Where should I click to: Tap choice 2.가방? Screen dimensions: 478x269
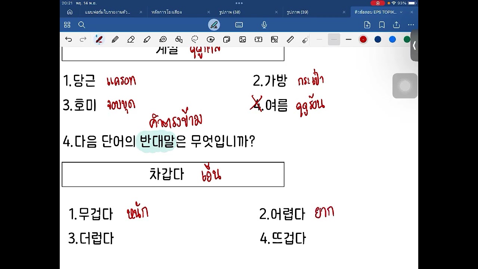pos(270,81)
